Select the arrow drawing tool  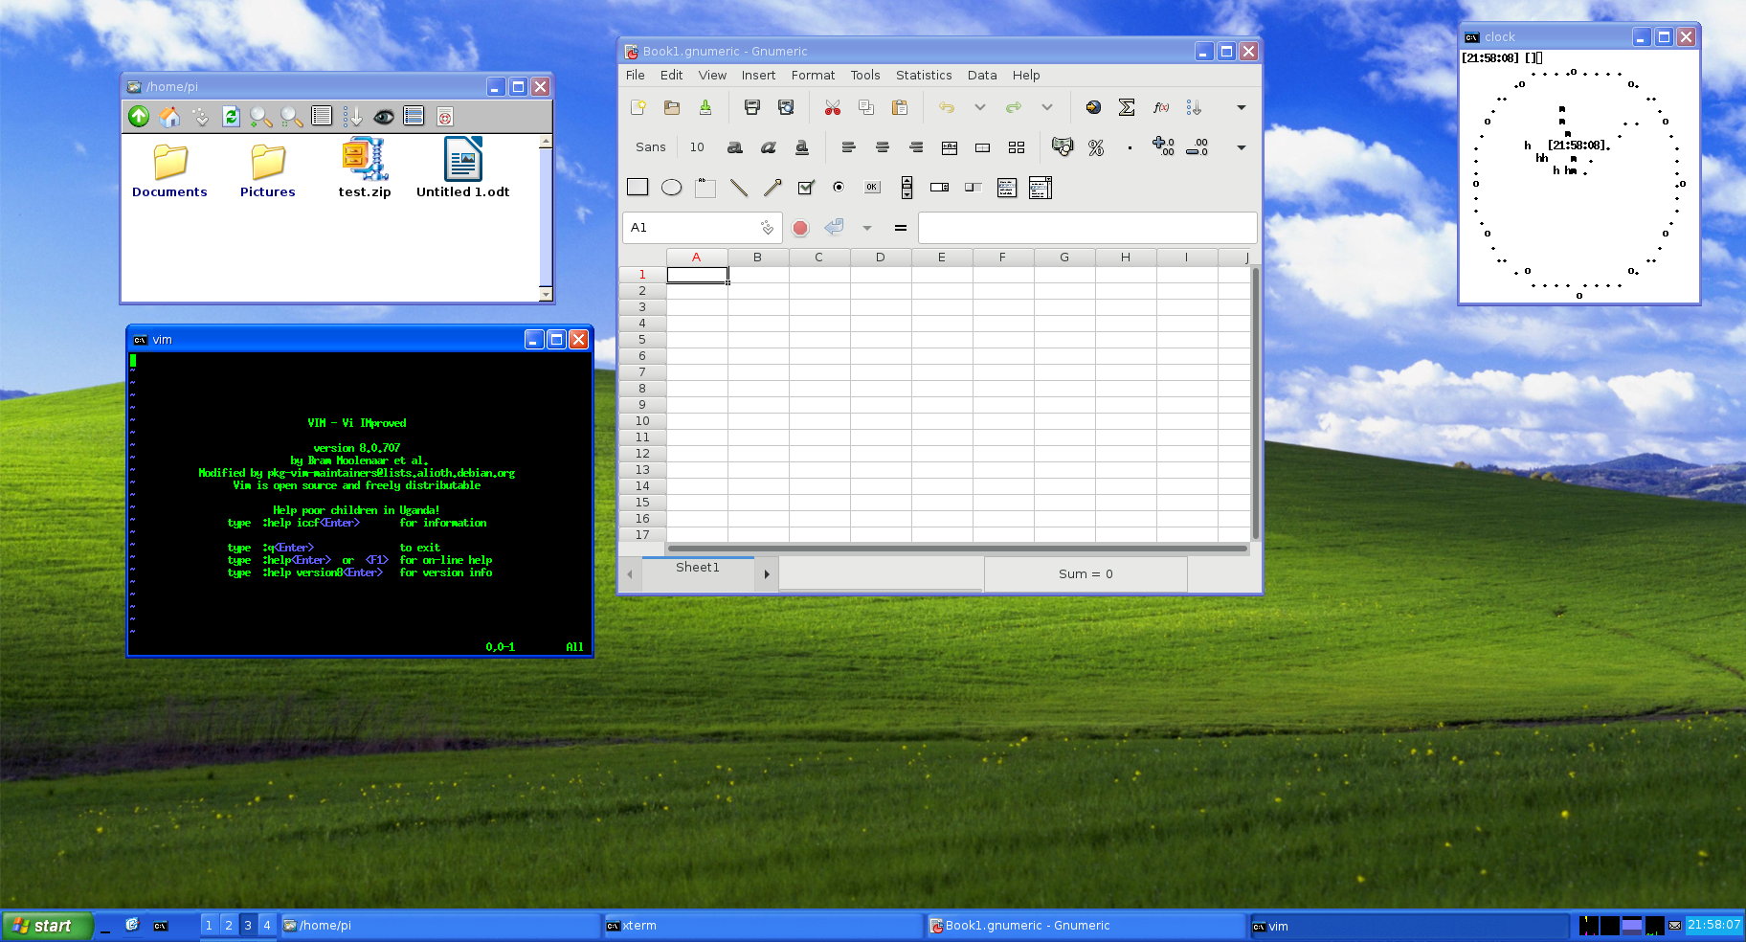[772, 188]
